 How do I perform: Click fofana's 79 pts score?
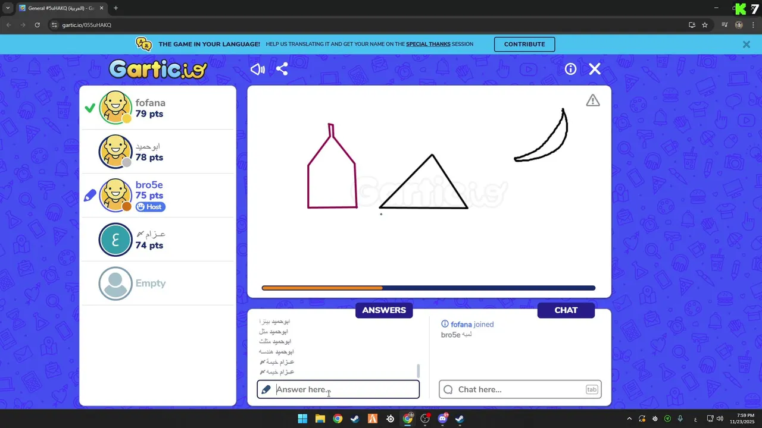coord(149,114)
